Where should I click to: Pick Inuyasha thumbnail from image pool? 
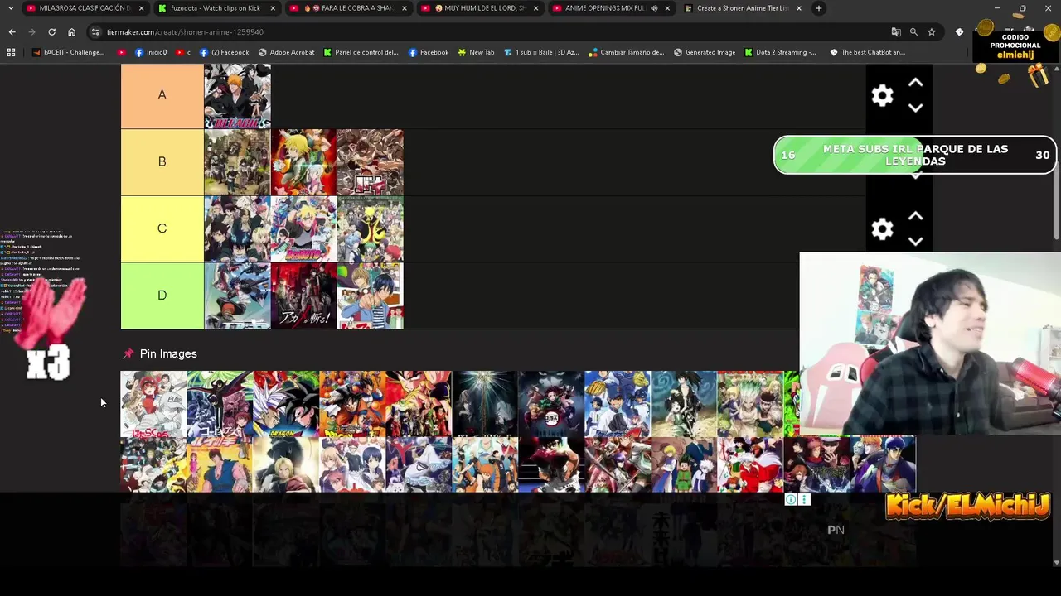(750, 465)
